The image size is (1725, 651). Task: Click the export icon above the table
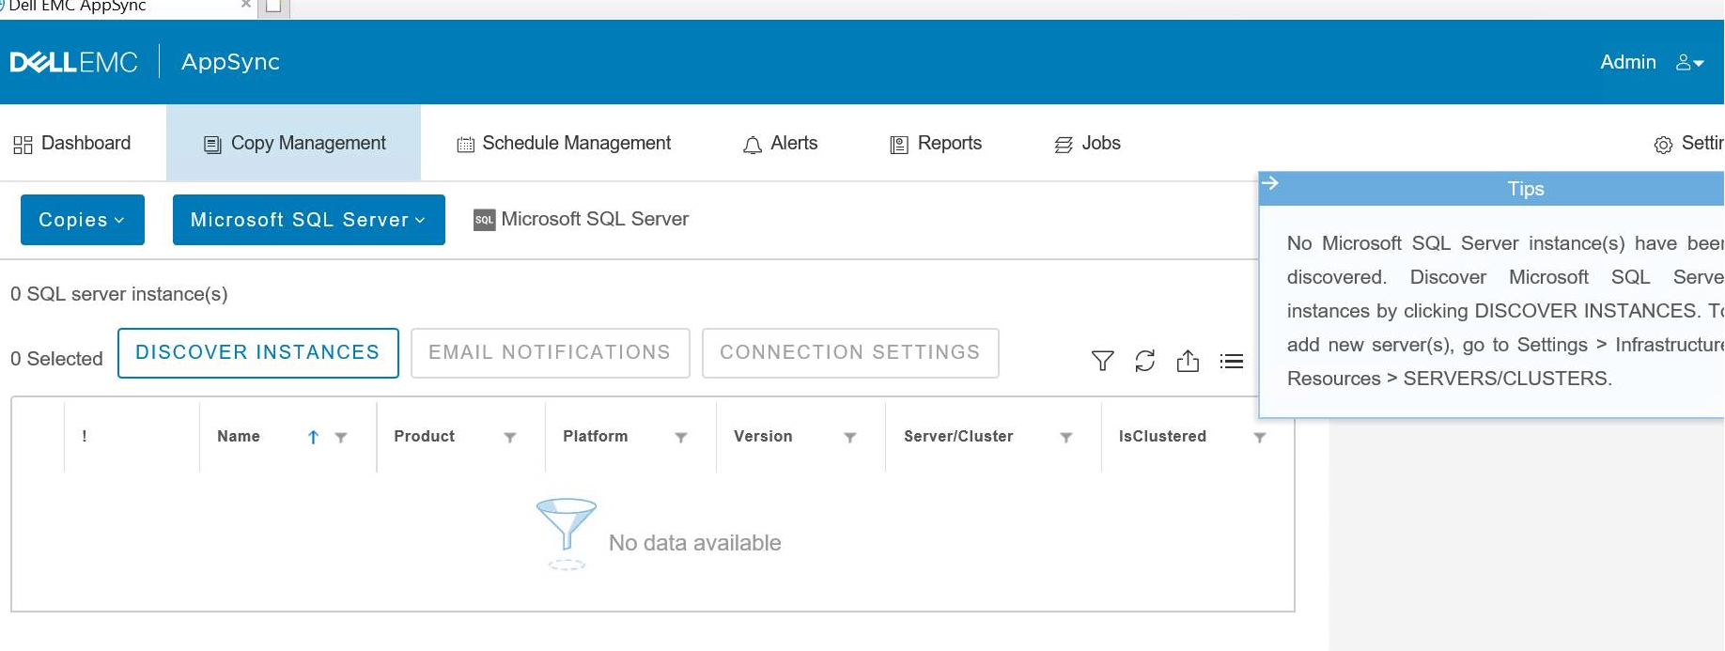[1188, 361]
